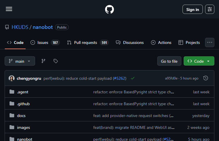View branches using the branch icon
This screenshot has width=219, height=141.
point(43,61)
